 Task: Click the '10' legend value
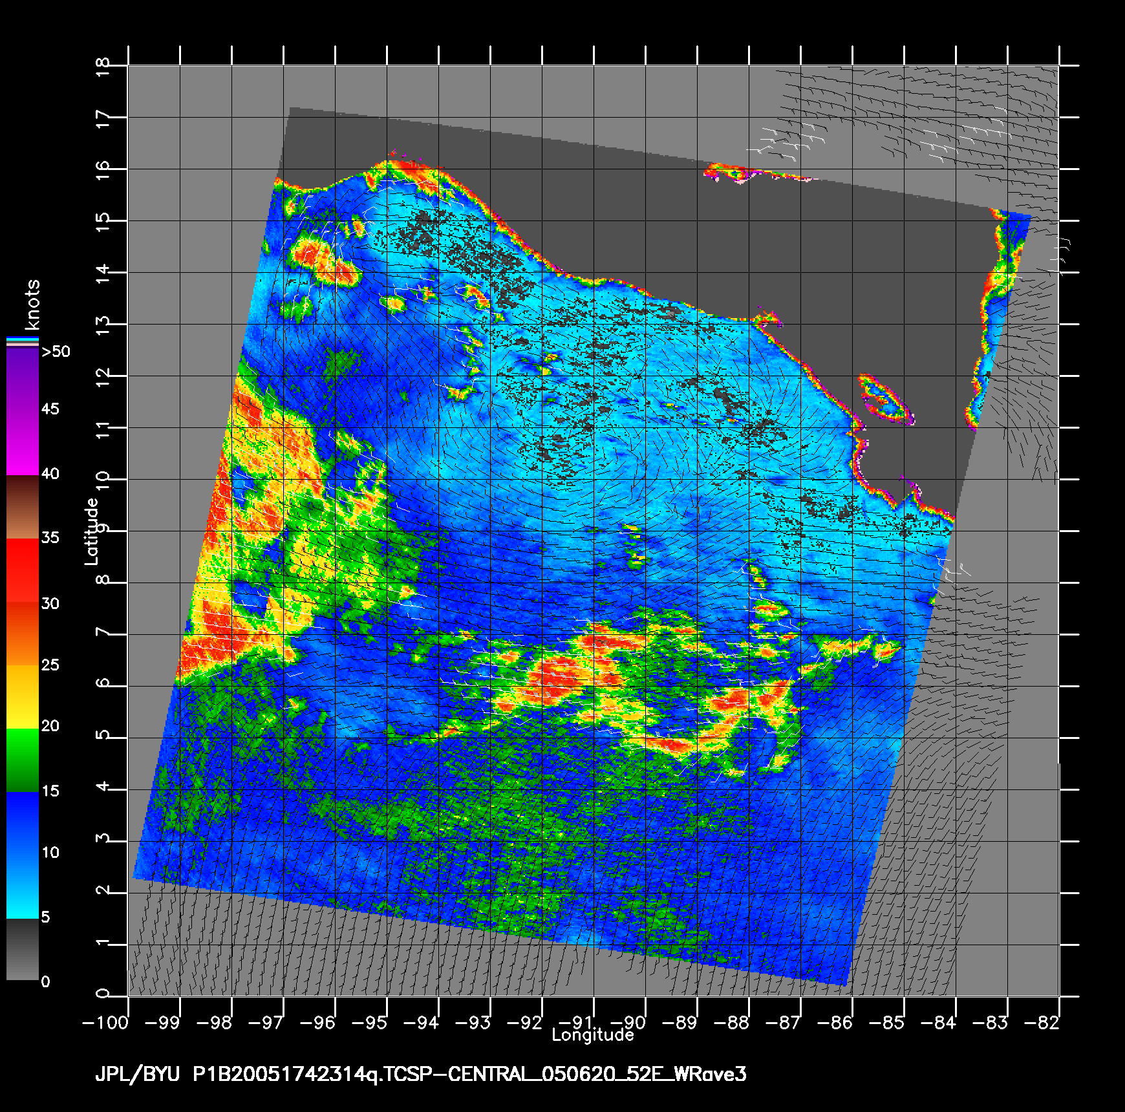pyautogui.click(x=50, y=852)
